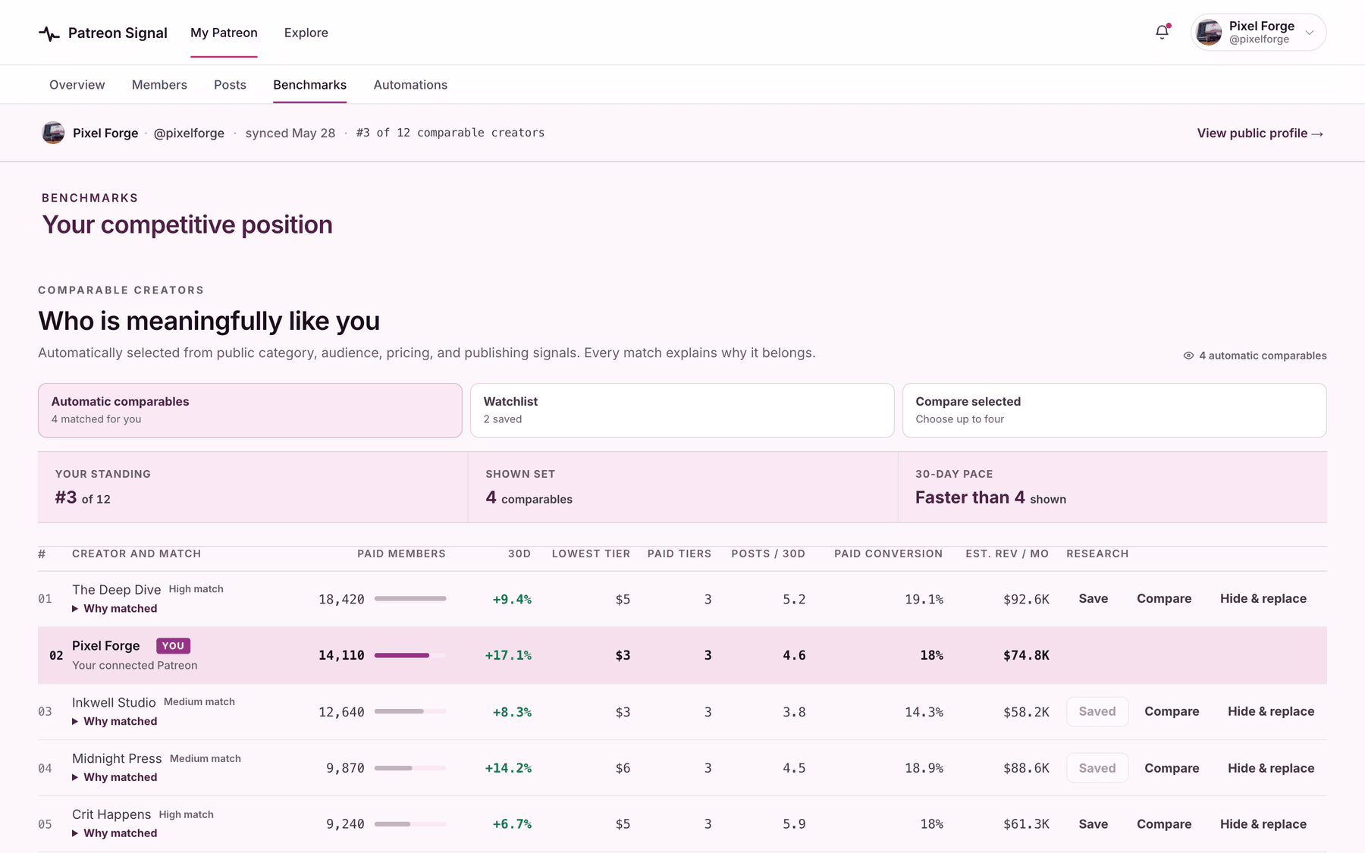The image size is (1365, 853).
Task: Click the 30D column header
Action: [519, 554]
